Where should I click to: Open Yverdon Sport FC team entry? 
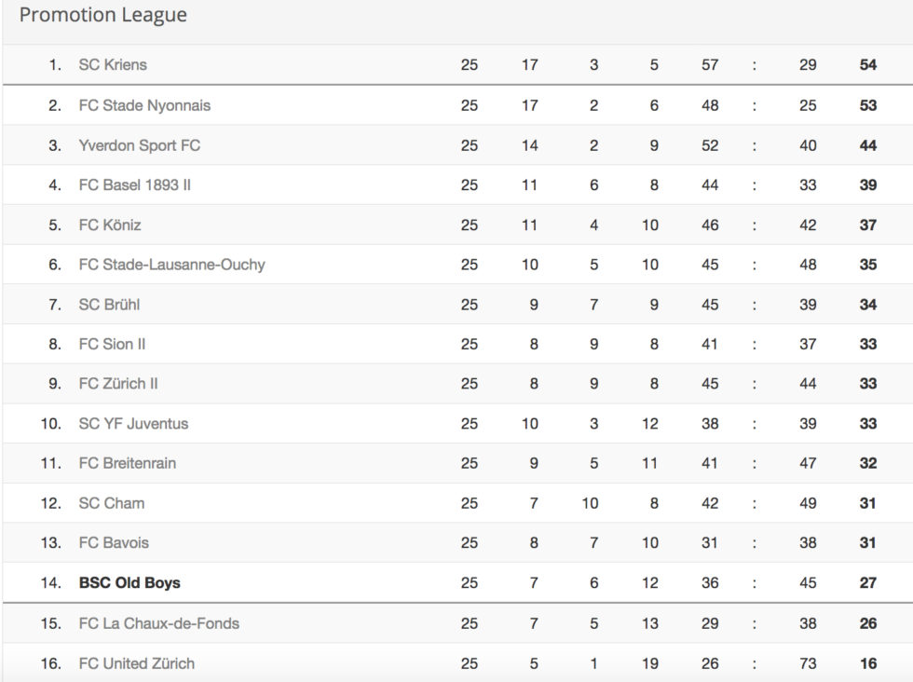tap(139, 145)
